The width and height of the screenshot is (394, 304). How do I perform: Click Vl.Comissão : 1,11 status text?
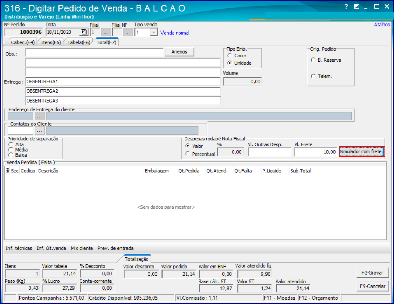coord(197,298)
